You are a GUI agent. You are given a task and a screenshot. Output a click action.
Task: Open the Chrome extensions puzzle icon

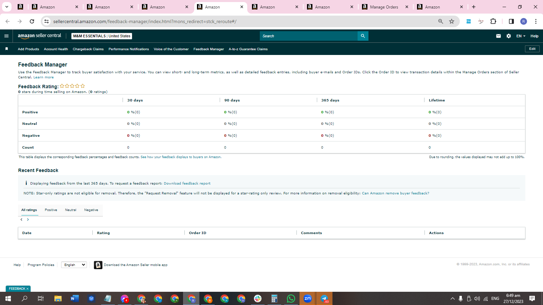[493, 21]
